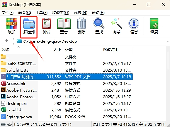Click the vertical scrollbar of the file list

[x=168, y=60]
